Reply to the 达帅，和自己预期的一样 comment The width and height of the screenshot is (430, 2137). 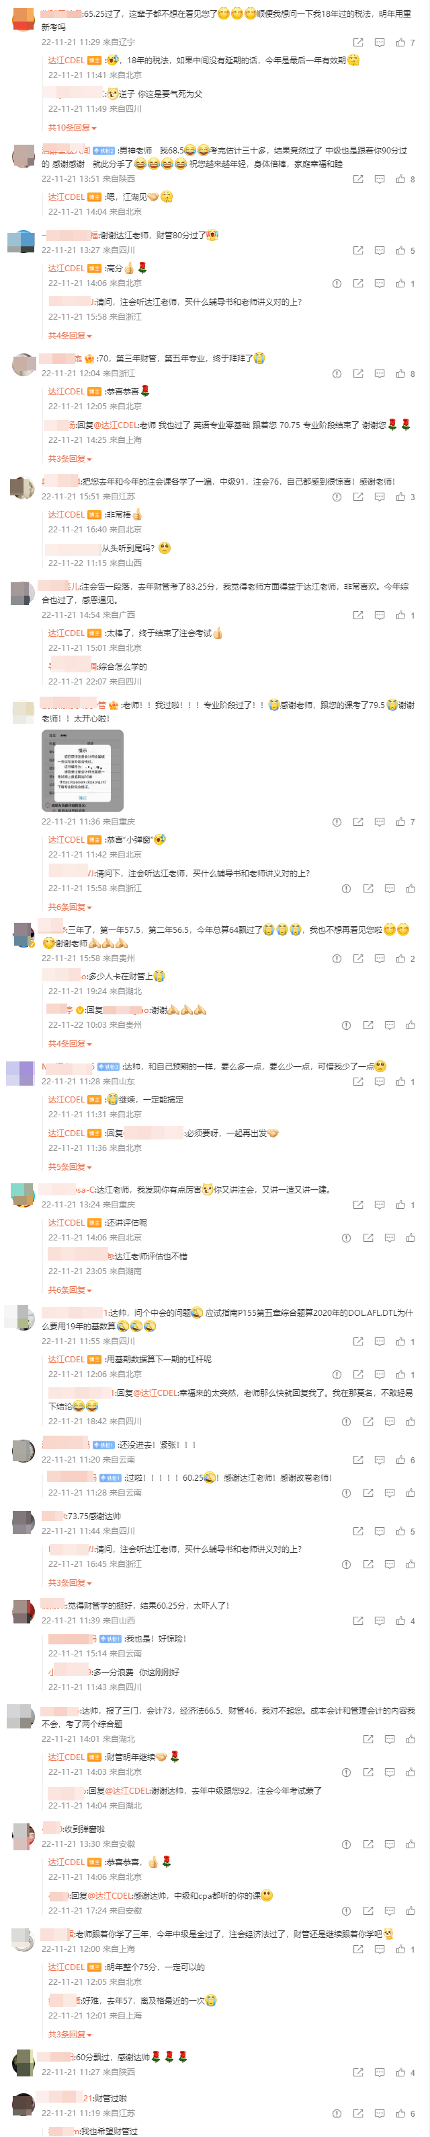380,1082
